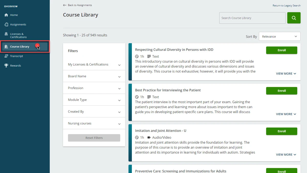Expand the Created By filter

[94, 112]
